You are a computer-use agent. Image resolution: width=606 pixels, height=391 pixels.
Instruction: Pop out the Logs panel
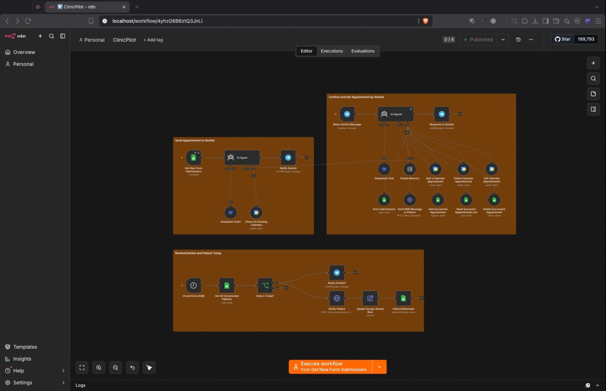point(588,385)
